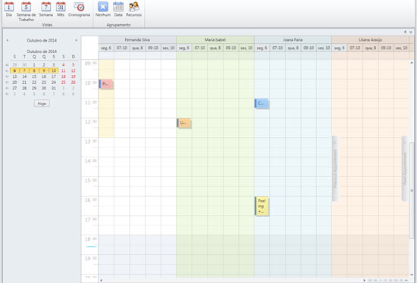Group the schedule by Data
This screenshot has height=283, width=417.
click(x=118, y=9)
